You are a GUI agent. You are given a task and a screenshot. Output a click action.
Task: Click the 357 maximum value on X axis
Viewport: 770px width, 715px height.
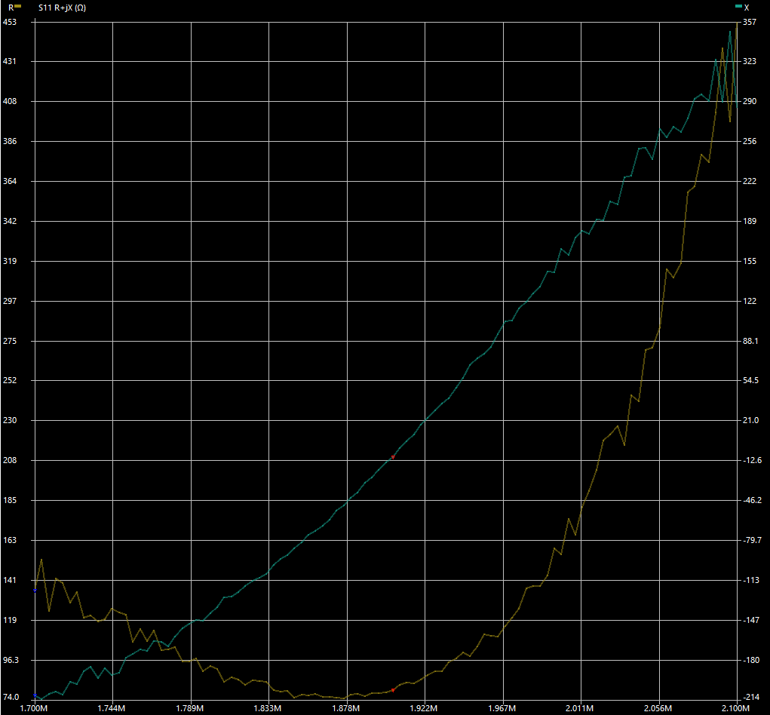click(x=750, y=22)
